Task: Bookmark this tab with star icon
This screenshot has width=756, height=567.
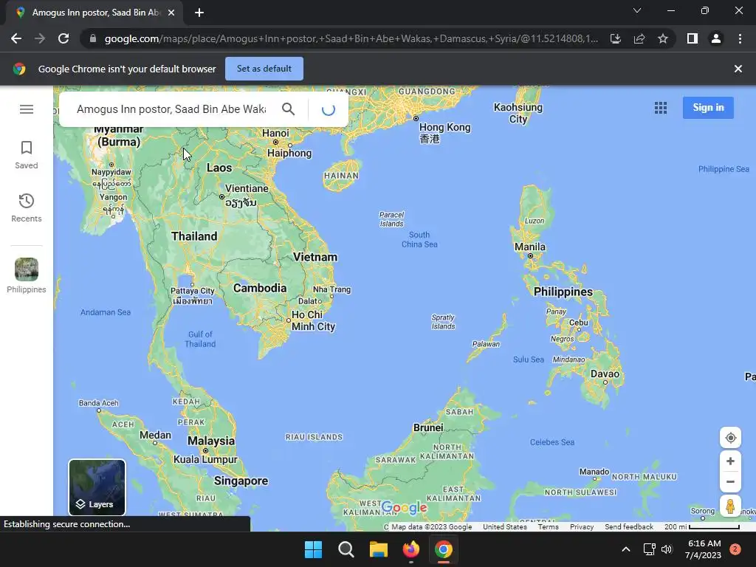Action: point(663,38)
